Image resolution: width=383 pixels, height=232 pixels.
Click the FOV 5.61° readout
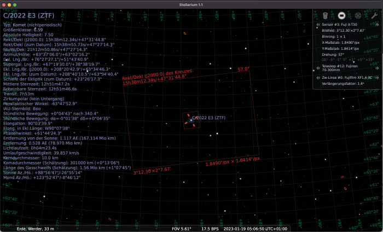pyautogui.click(x=183, y=228)
